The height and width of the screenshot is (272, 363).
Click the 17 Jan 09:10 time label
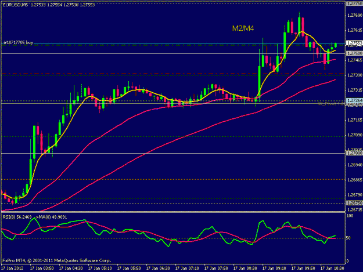click(274, 269)
